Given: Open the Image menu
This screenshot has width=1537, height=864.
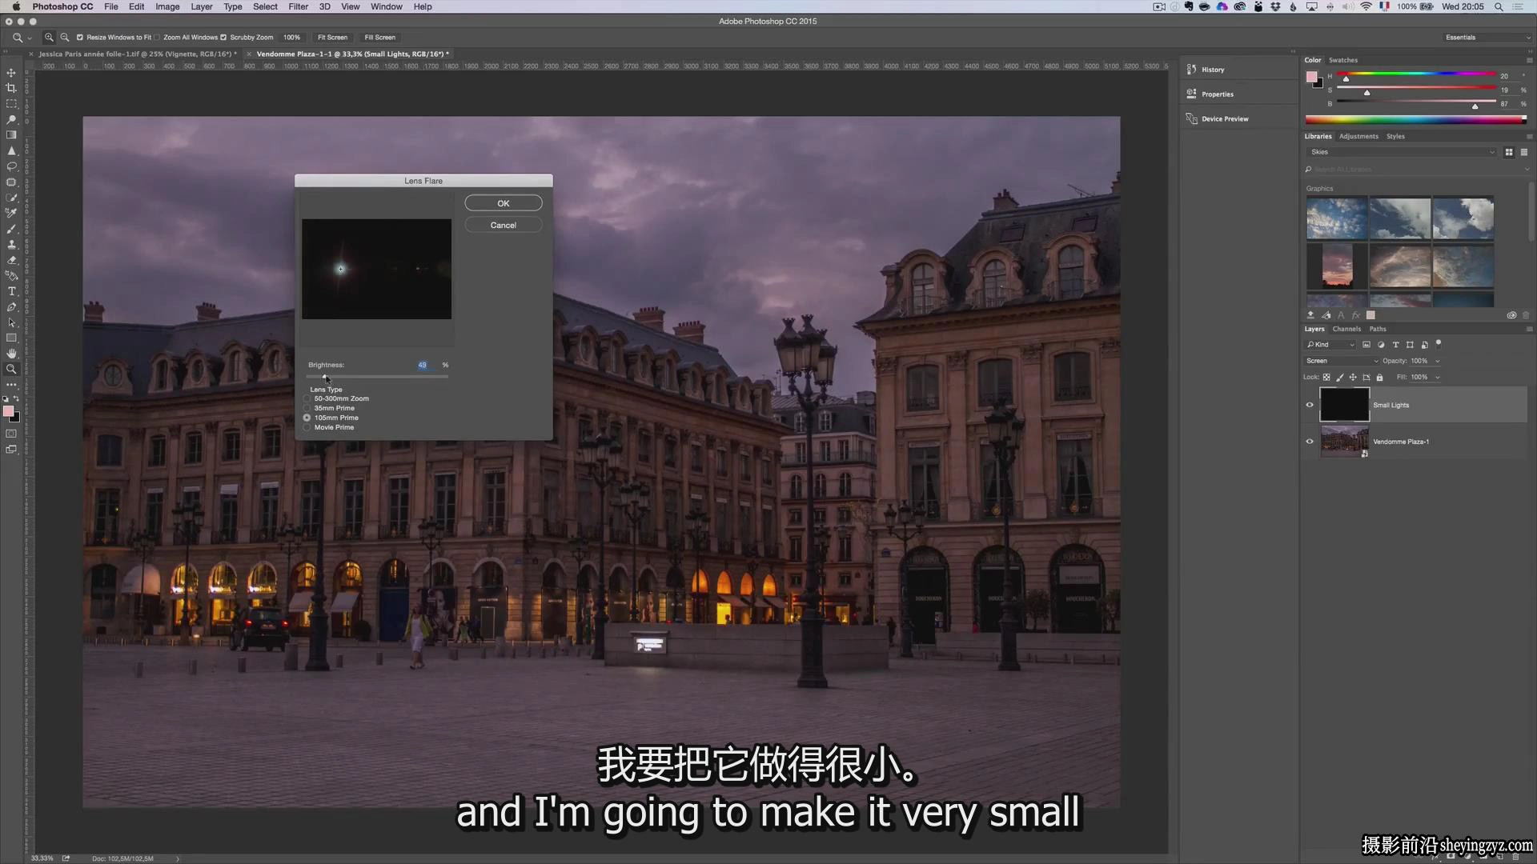Looking at the screenshot, I should point(167,6).
